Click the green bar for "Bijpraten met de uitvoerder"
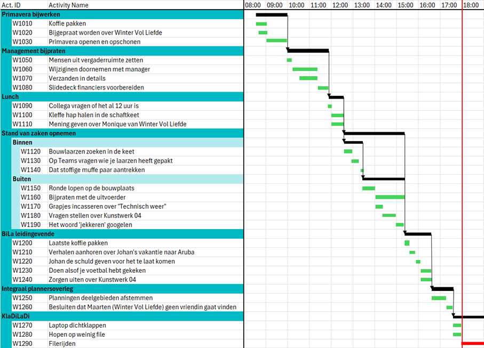The width and height of the screenshot is (484, 348). click(390, 197)
